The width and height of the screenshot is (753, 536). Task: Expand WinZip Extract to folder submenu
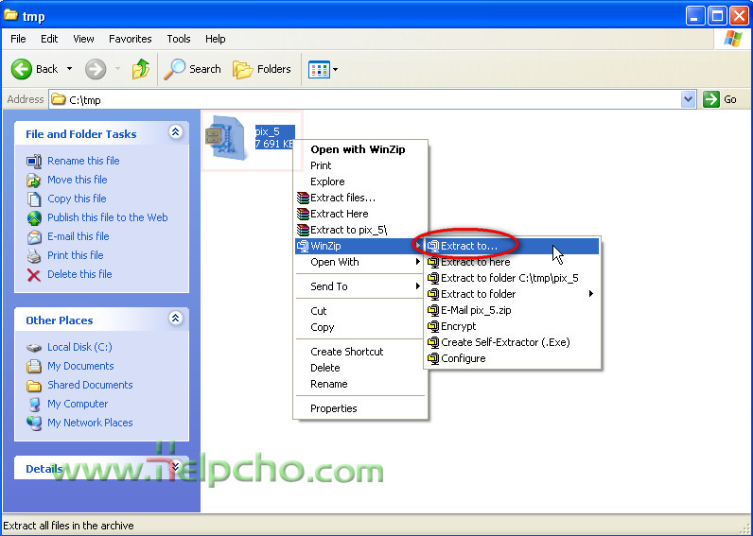point(512,294)
